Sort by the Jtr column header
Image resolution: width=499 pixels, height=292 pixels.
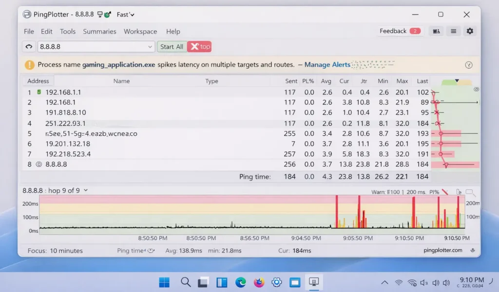click(364, 81)
